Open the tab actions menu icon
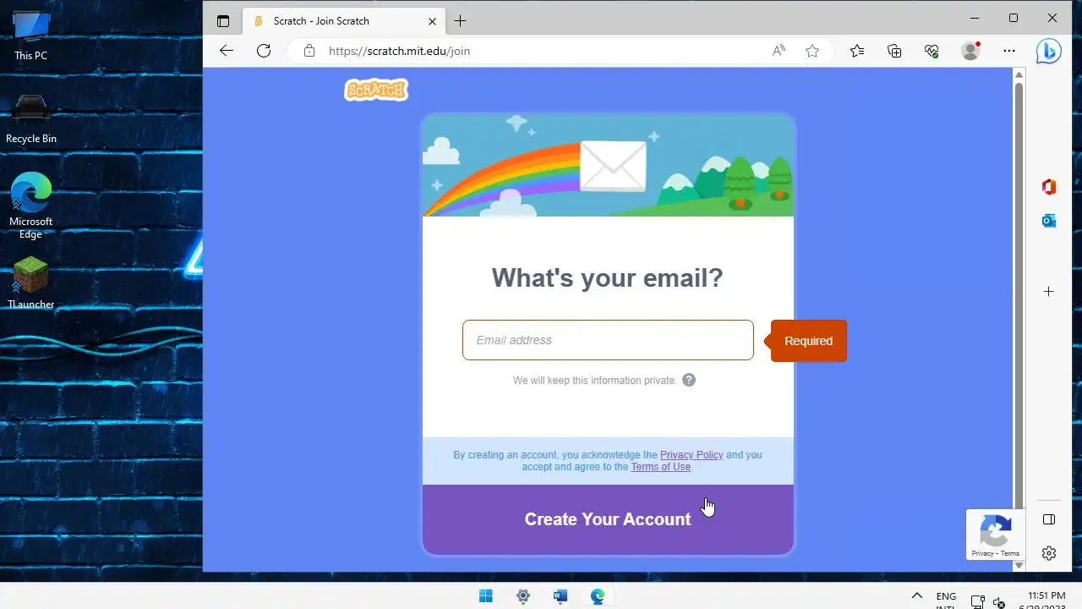 [223, 21]
